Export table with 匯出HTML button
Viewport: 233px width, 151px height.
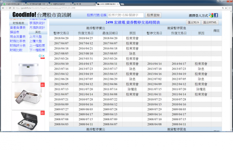(x=210, y=22)
